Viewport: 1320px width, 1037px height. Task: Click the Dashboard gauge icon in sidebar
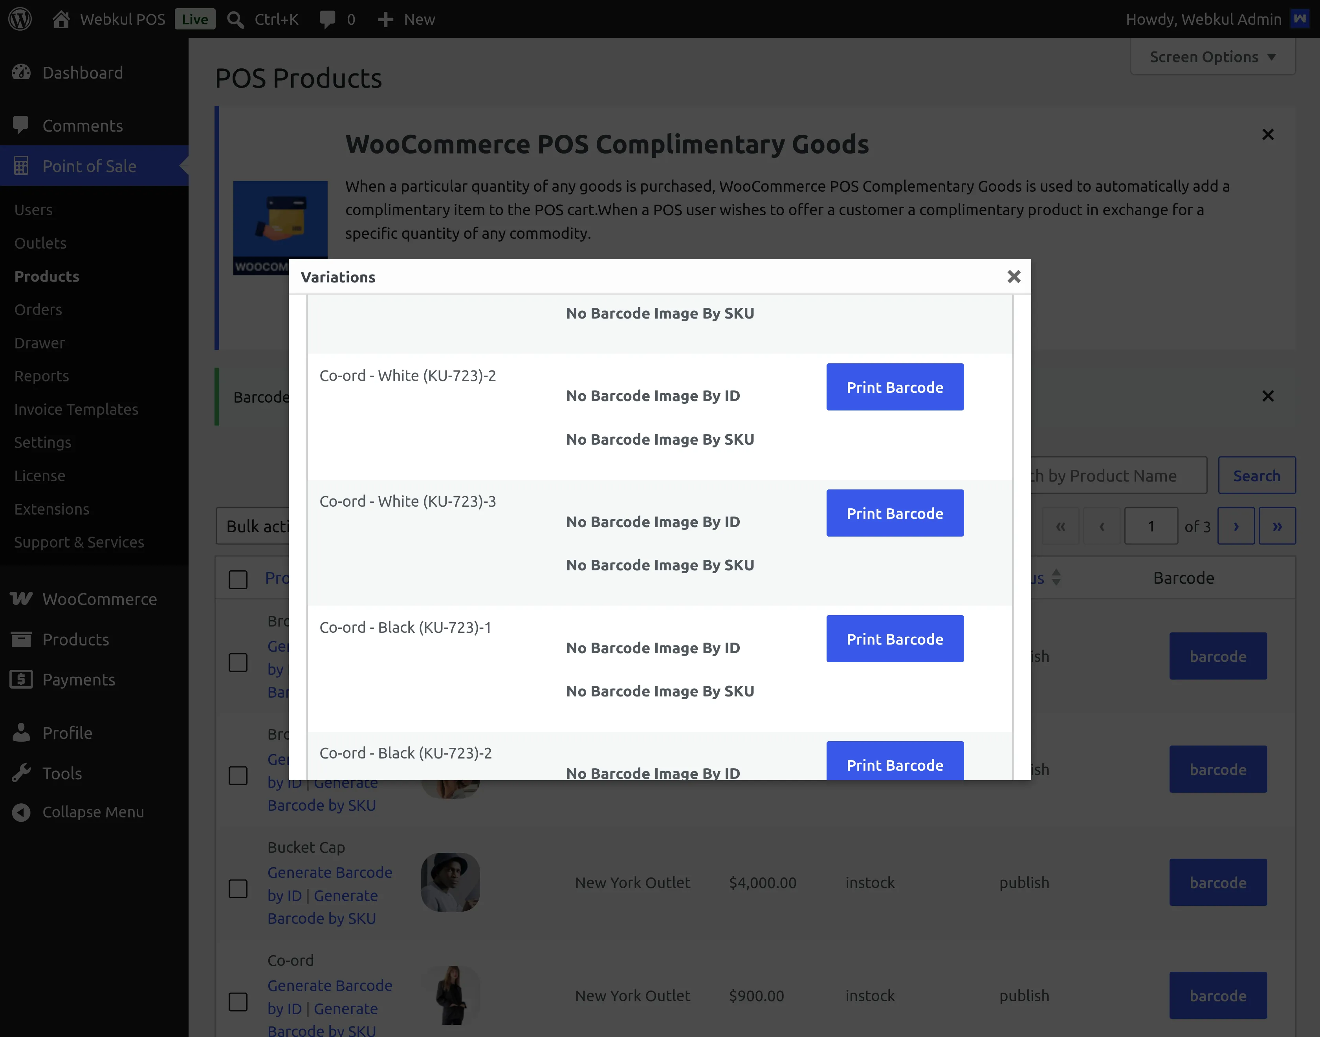[x=21, y=72]
